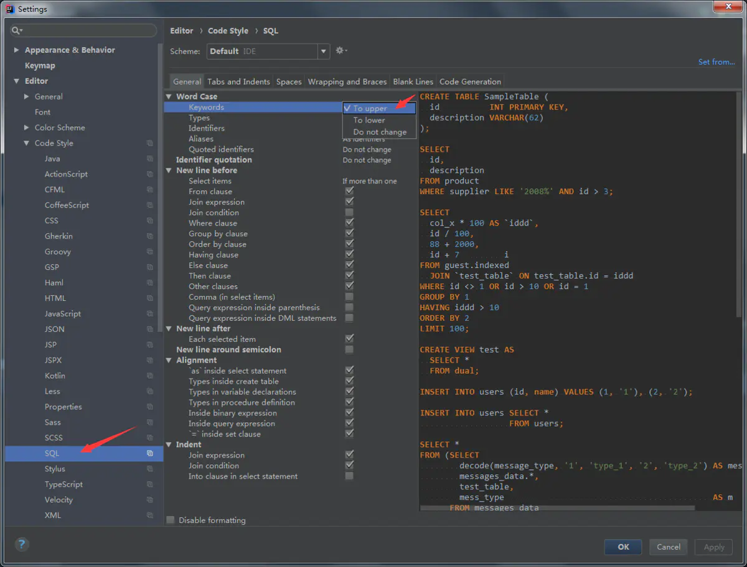Click the OK button

pos(623,547)
